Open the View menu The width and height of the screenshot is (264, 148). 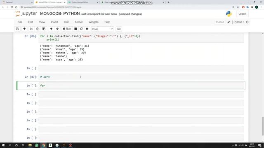point(42,22)
